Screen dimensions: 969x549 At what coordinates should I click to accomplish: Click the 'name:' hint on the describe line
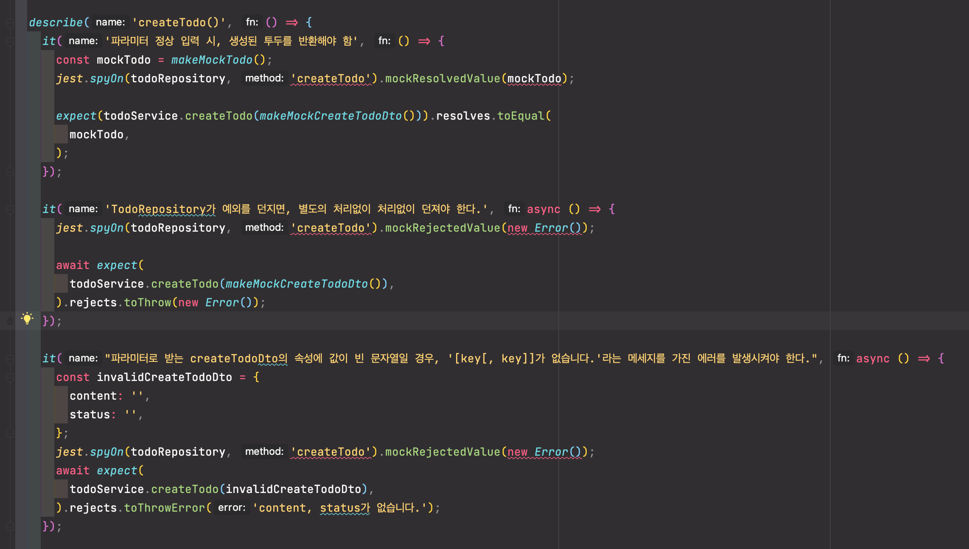pos(110,22)
